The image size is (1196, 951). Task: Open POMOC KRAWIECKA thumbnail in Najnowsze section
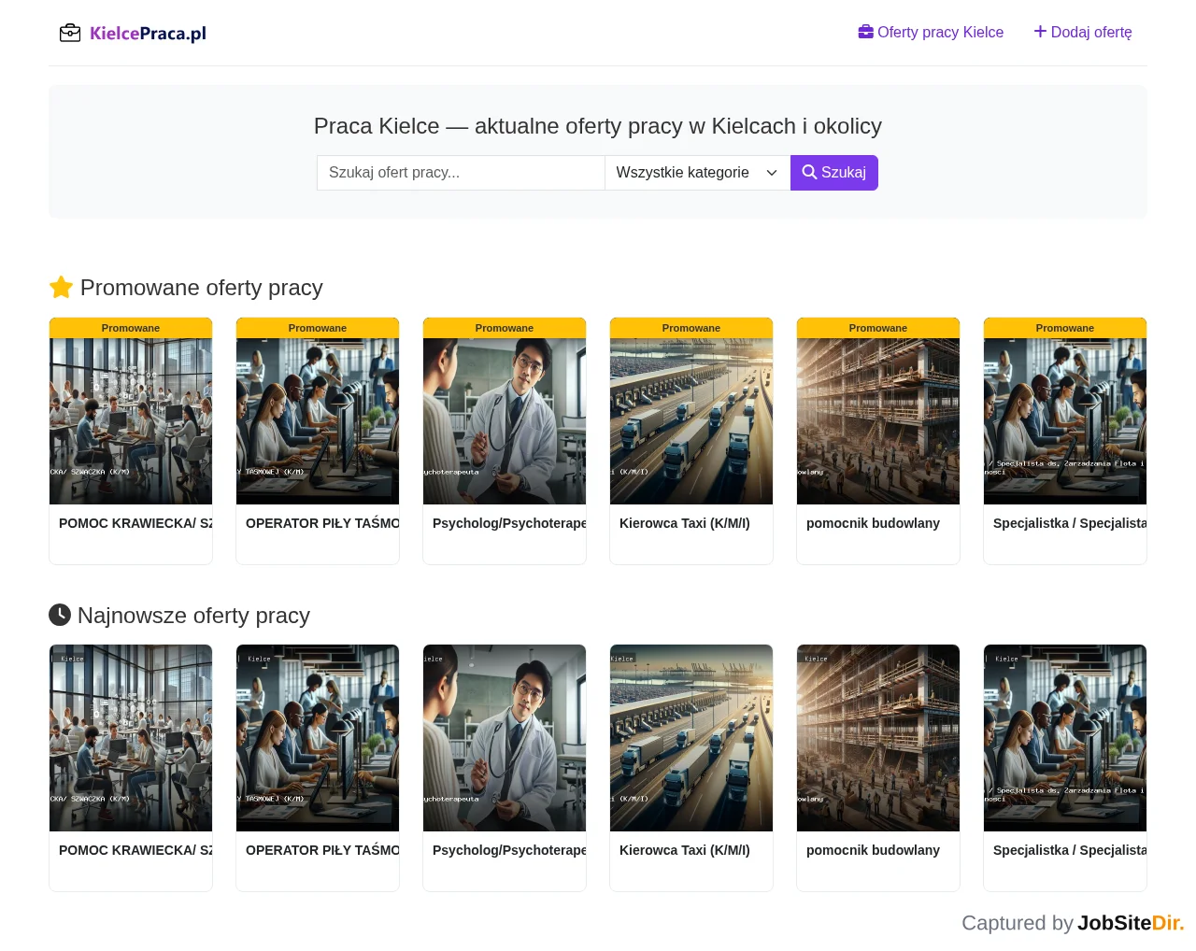tap(131, 738)
